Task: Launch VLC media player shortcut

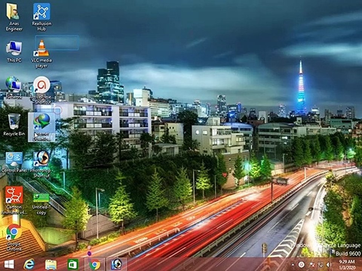Action: pos(41,54)
